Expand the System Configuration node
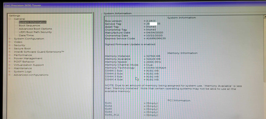The image size is (266, 119). [10, 39]
